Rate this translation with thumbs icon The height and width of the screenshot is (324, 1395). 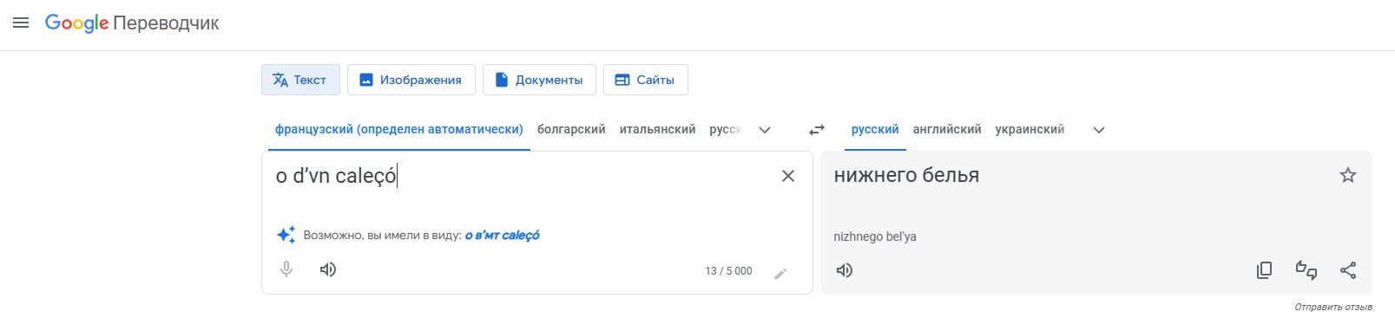click(1306, 270)
